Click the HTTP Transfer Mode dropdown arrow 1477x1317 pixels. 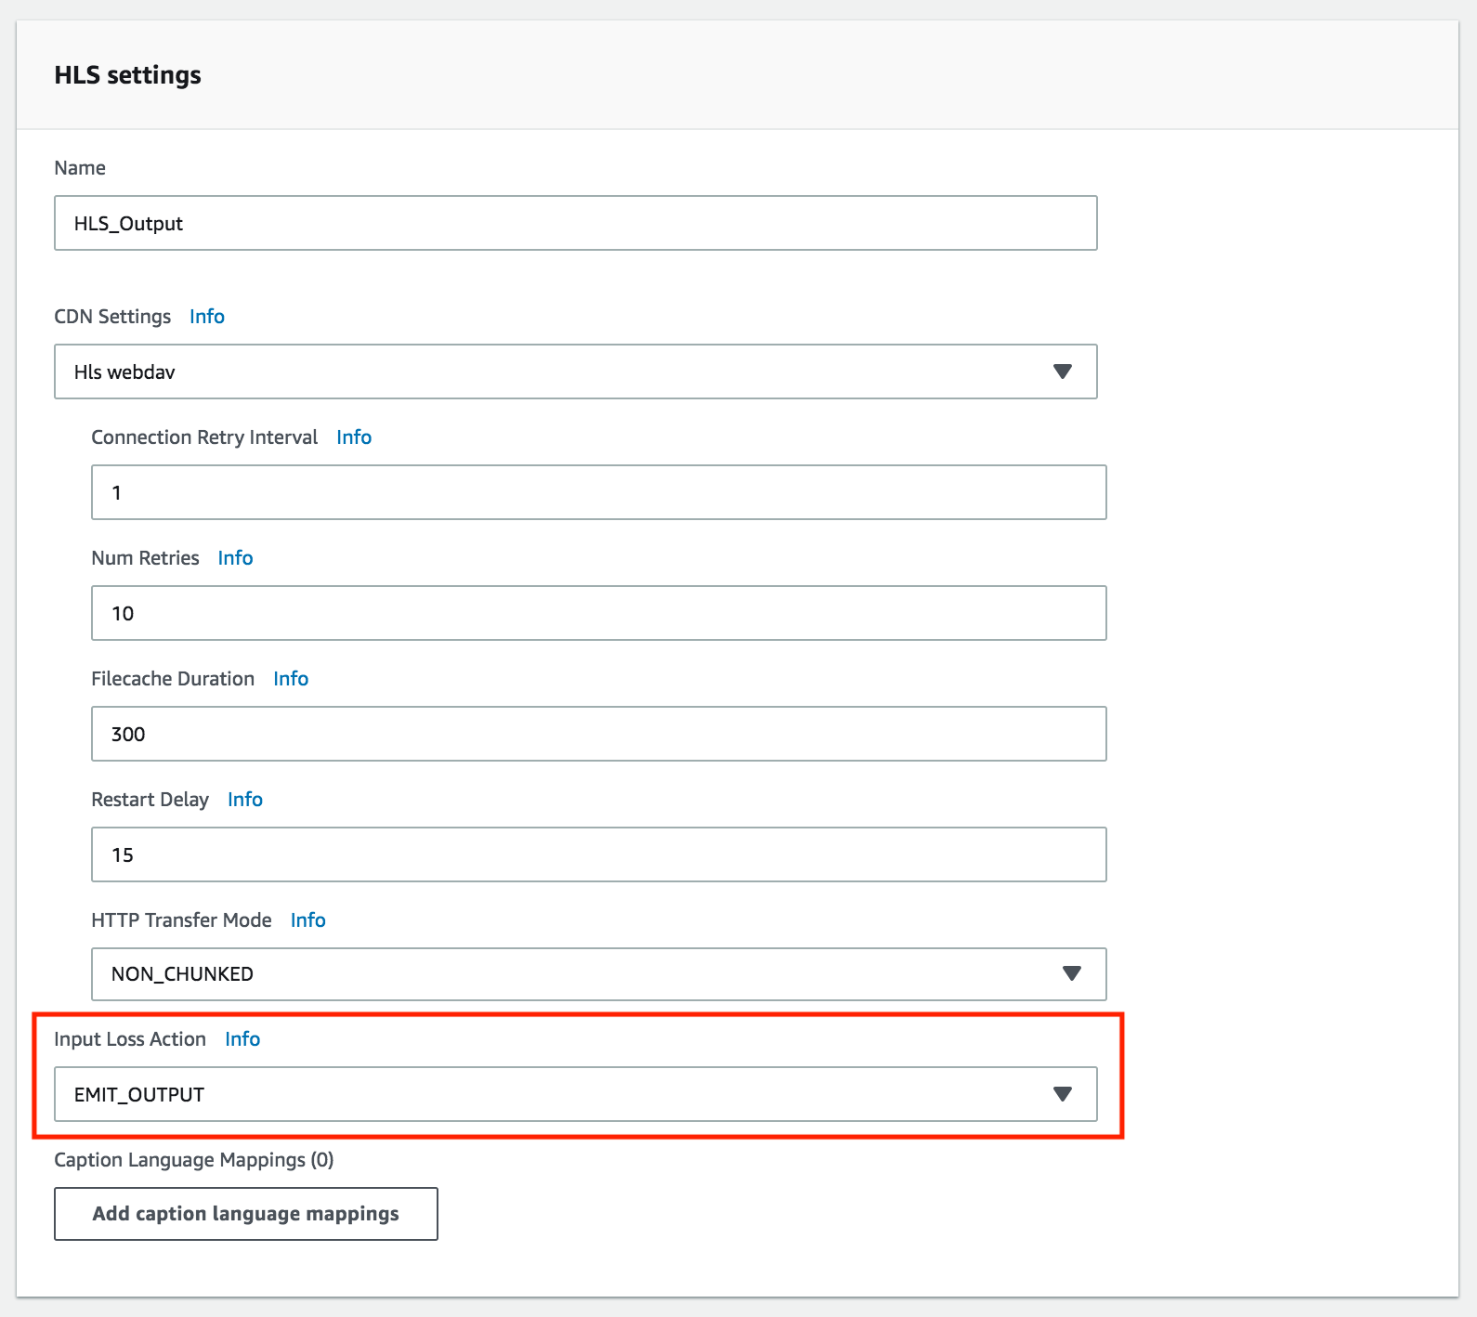pyautogui.click(x=1072, y=973)
